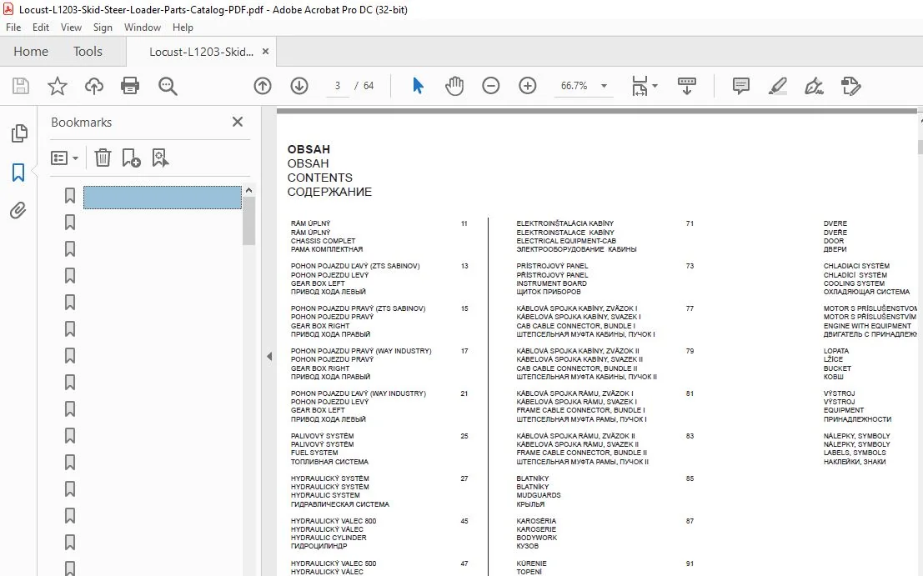Find current bookmark icon
The width and height of the screenshot is (923, 576).
[x=160, y=158]
